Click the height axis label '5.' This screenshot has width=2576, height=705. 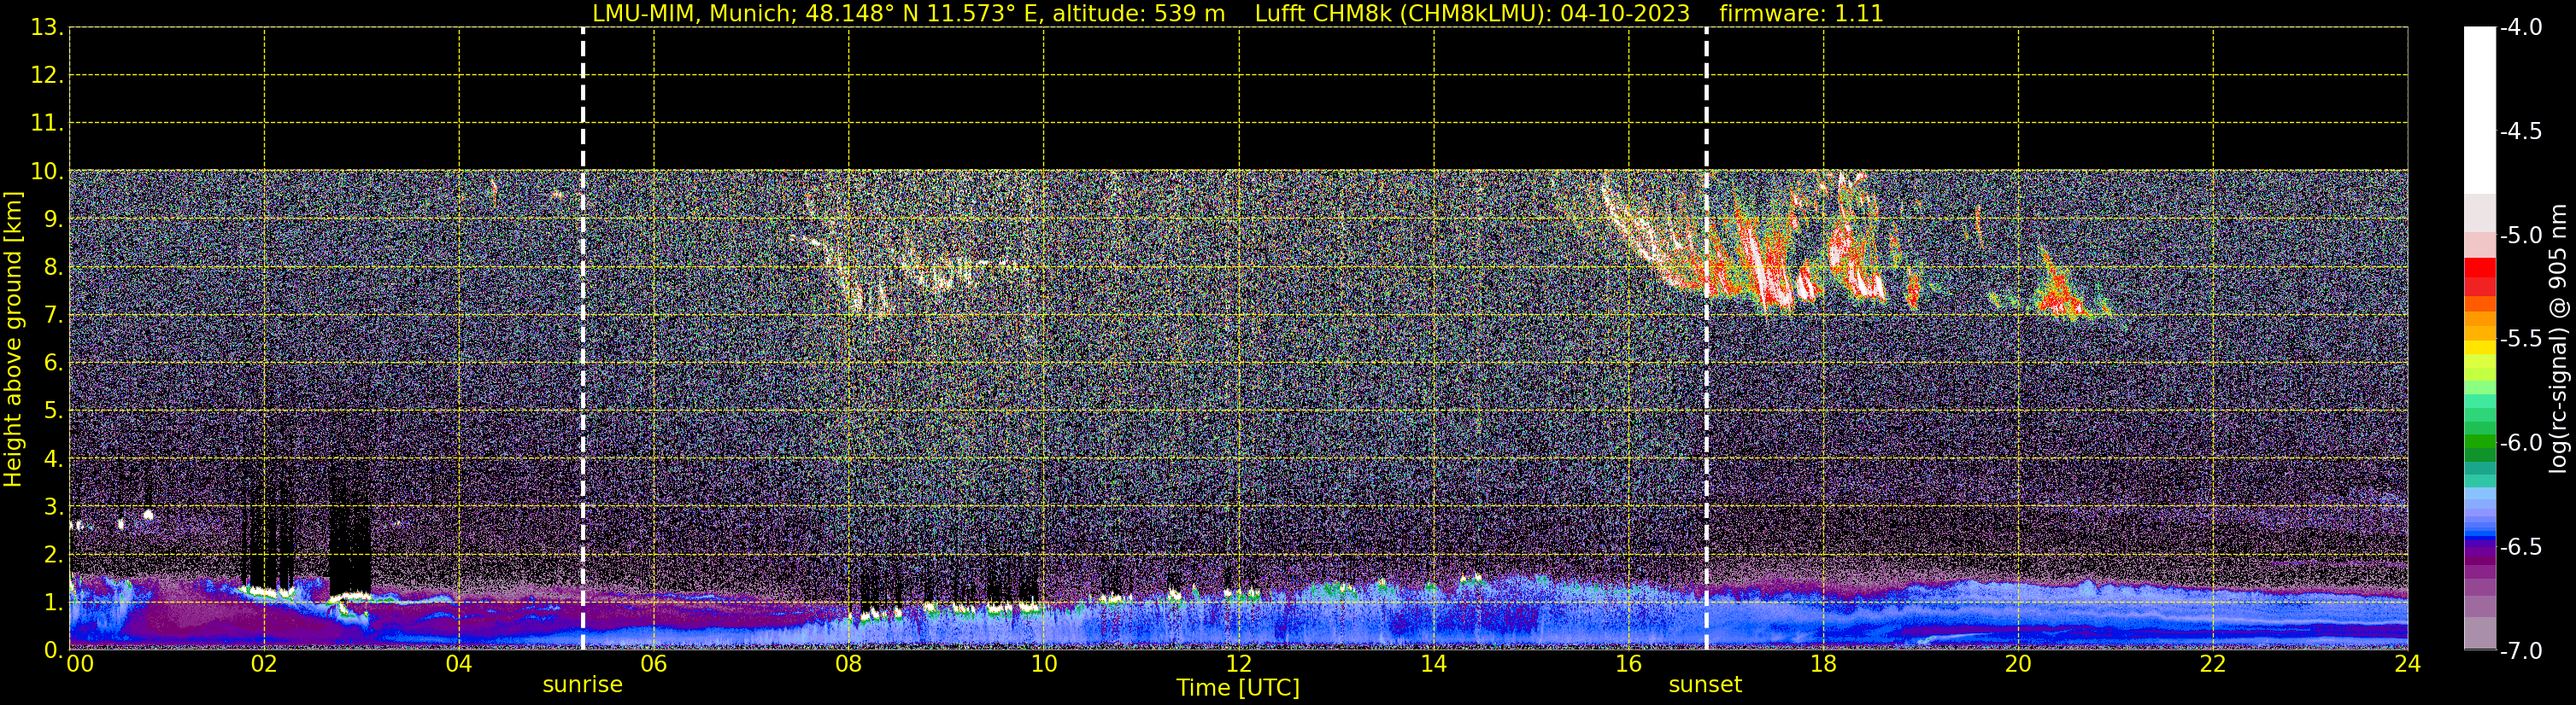coord(54,411)
